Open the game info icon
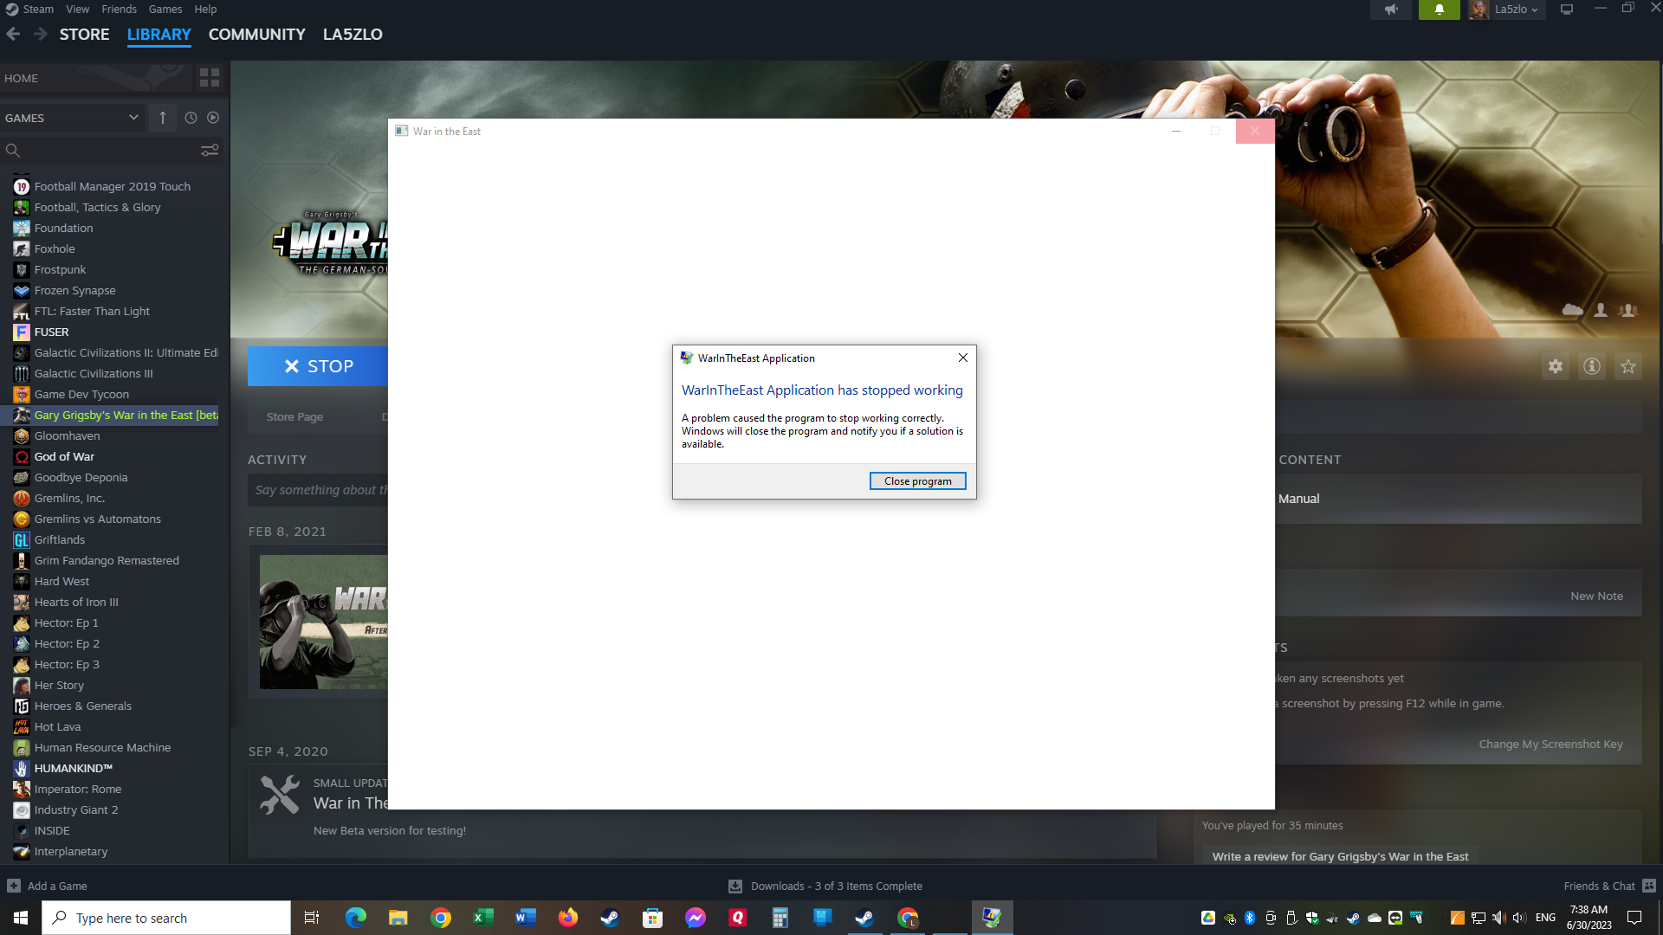The image size is (1663, 935). pos(1592,366)
